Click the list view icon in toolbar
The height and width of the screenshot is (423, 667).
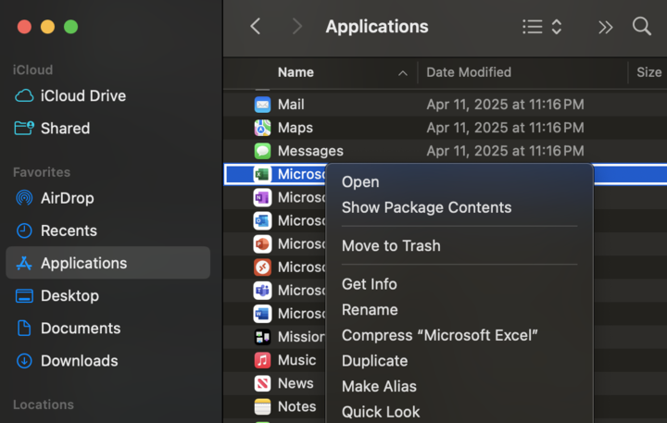pos(532,27)
